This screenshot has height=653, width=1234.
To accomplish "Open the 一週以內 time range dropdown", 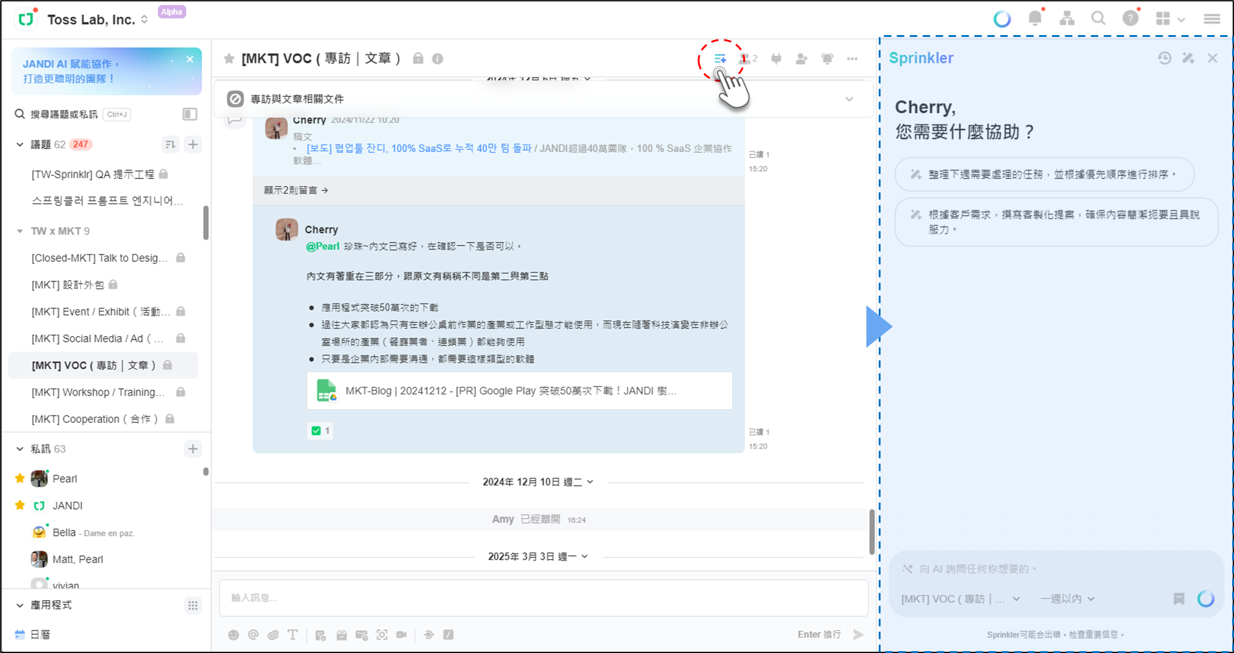I will [1067, 599].
